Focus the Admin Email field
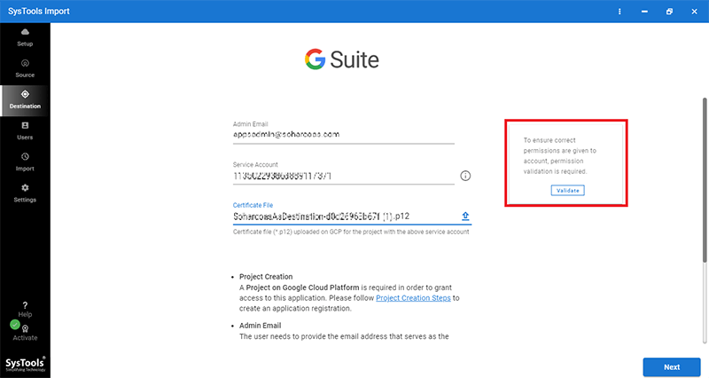This screenshot has height=378, width=709. click(x=343, y=135)
